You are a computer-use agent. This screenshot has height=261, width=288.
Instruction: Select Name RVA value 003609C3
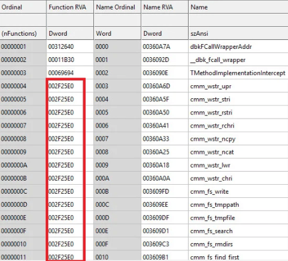(x=165, y=244)
